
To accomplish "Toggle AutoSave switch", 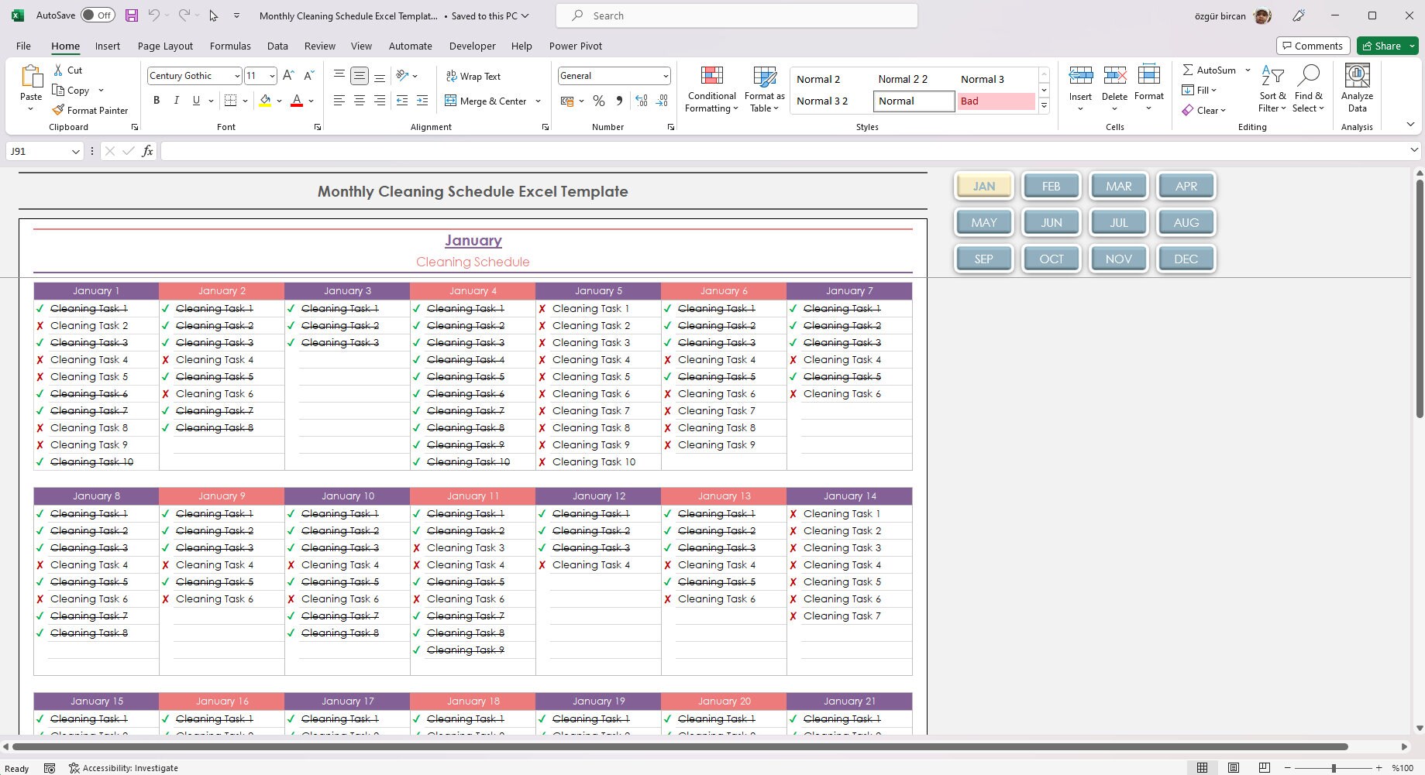I will click(x=98, y=15).
